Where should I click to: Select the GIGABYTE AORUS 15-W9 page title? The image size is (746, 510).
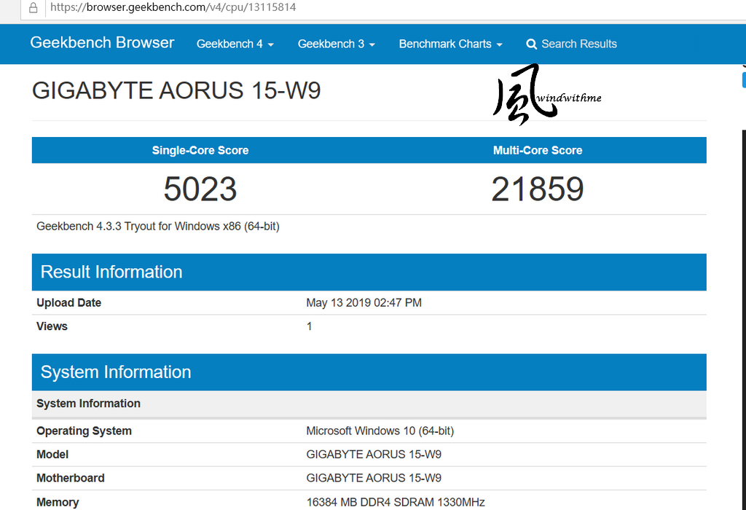pyautogui.click(x=176, y=90)
